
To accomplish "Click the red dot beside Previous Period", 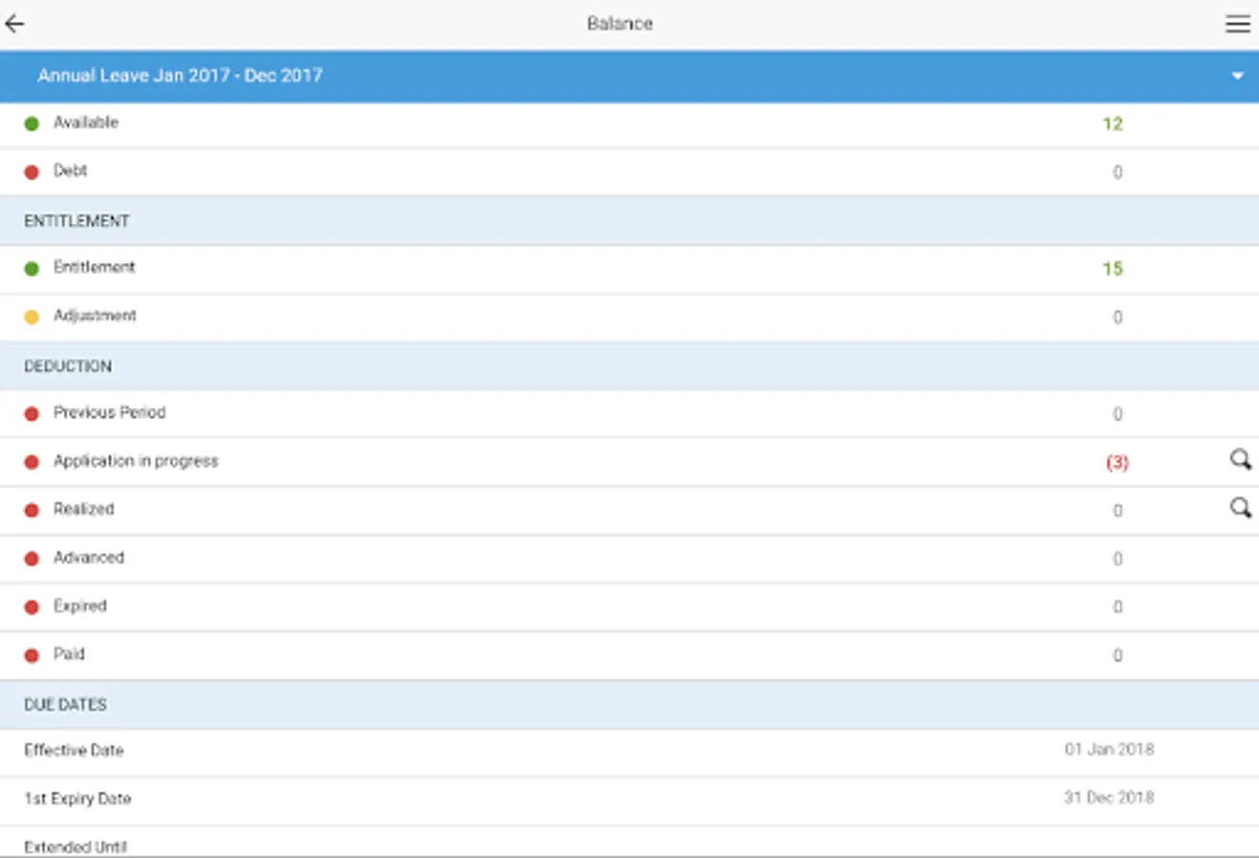I will point(31,414).
